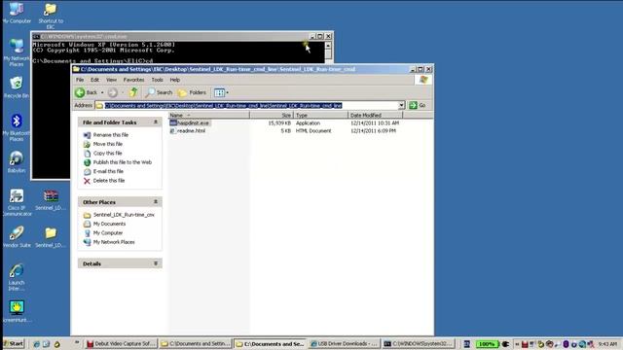Click scroll up arrow in command prompt window
Screen dimensions: 623x350
point(328,46)
